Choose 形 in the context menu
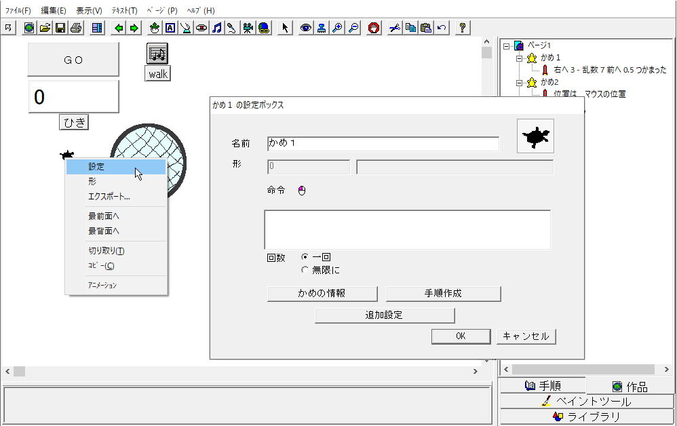Viewport: 677px width, 426px height. pos(116,181)
